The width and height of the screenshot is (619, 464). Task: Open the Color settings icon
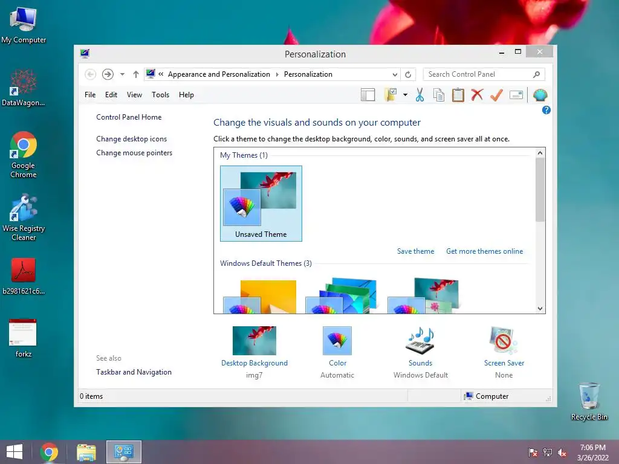pos(337,341)
